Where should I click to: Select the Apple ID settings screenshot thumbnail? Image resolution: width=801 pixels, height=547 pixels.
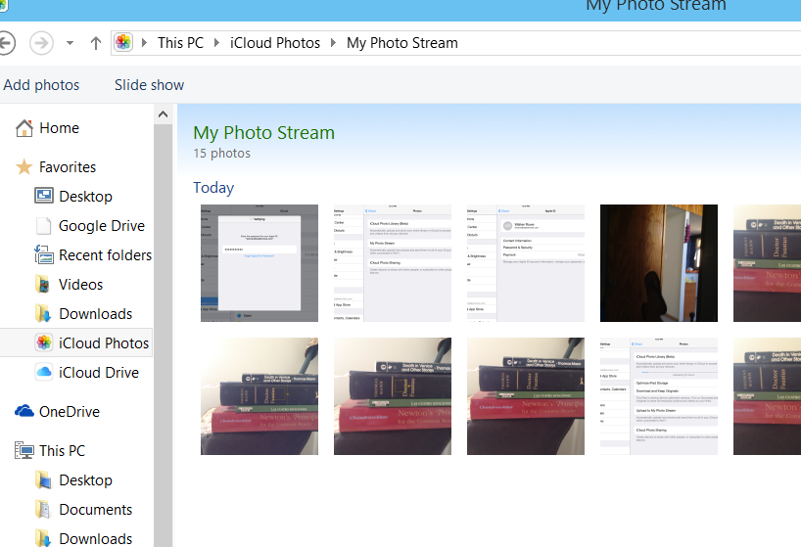(x=526, y=263)
